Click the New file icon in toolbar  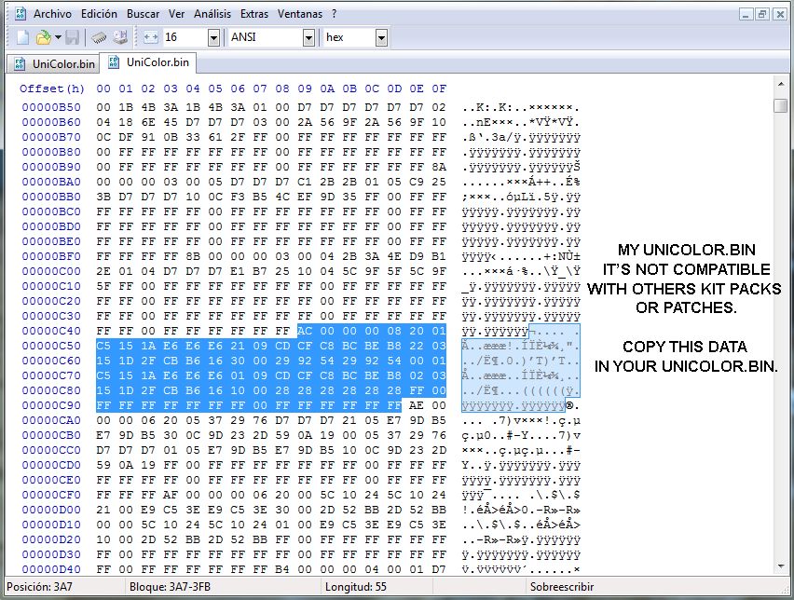(23, 37)
